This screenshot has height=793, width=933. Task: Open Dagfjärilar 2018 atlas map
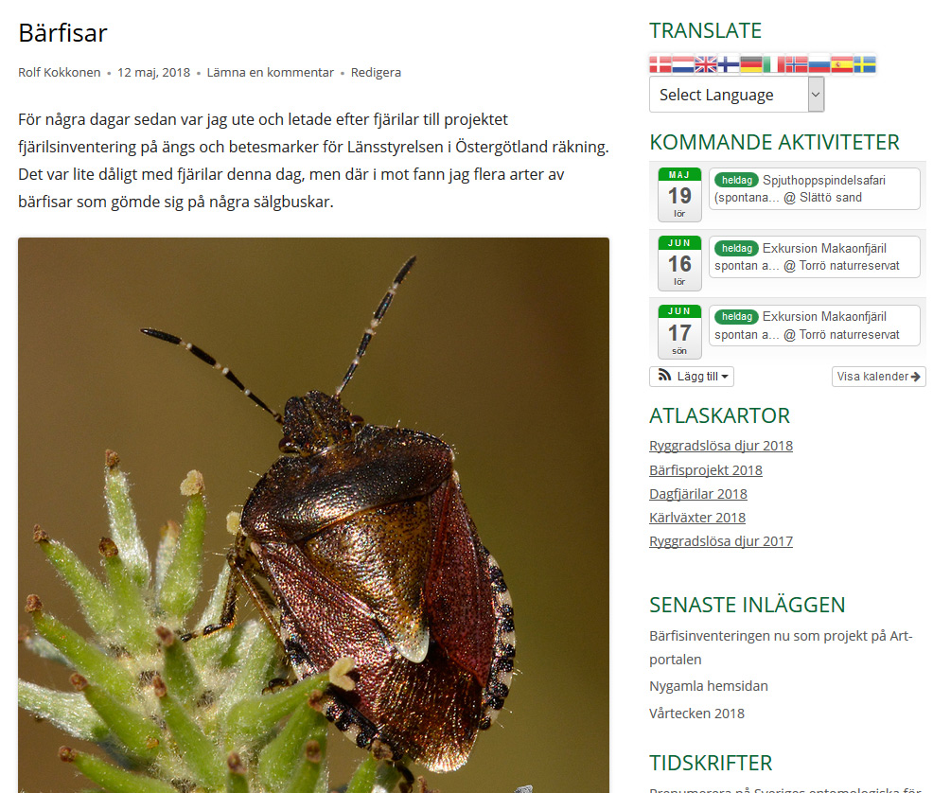click(698, 494)
